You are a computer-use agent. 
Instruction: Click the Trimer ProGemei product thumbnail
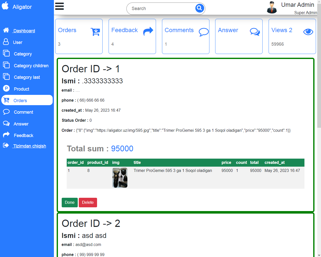click(x=120, y=178)
